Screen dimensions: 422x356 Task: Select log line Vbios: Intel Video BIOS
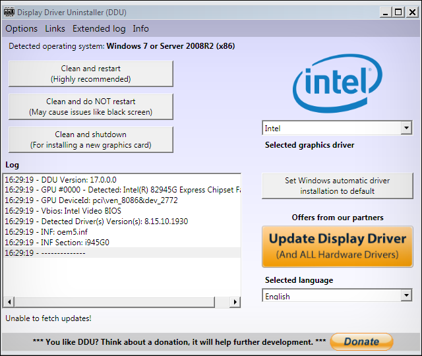pos(123,211)
